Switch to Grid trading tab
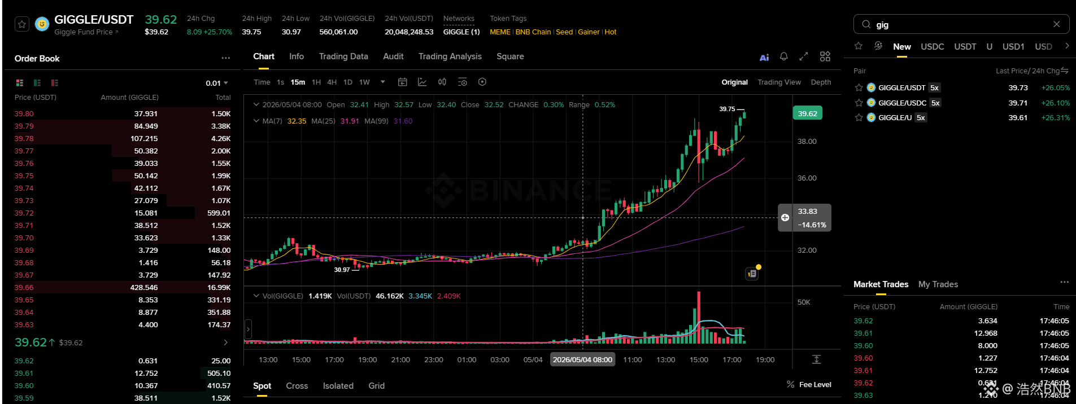 point(377,386)
